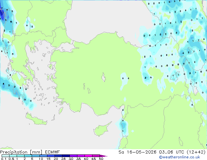Select the 45–50 mm legend color box
The width and height of the screenshot is (207, 160).
[96, 156]
